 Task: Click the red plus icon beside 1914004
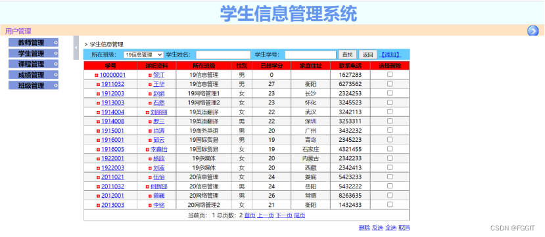[x=98, y=112]
